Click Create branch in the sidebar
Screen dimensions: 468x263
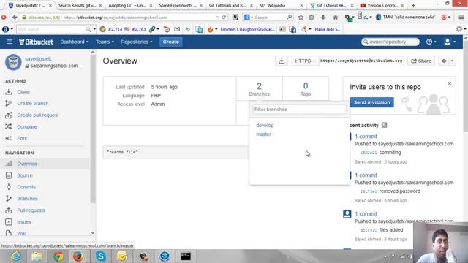(x=32, y=104)
